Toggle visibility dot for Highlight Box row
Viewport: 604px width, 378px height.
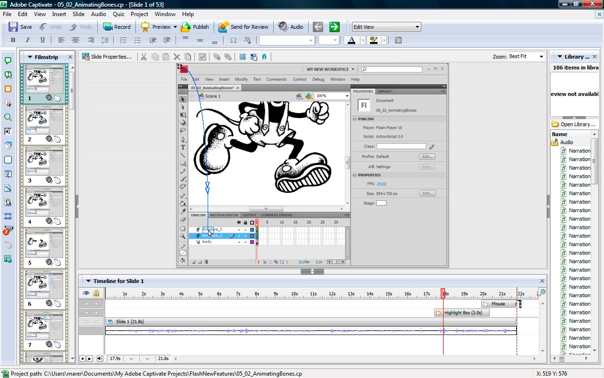[x=86, y=313]
